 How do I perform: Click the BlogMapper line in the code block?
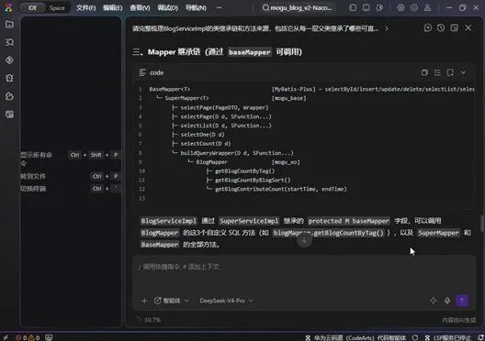coord(211,162)
